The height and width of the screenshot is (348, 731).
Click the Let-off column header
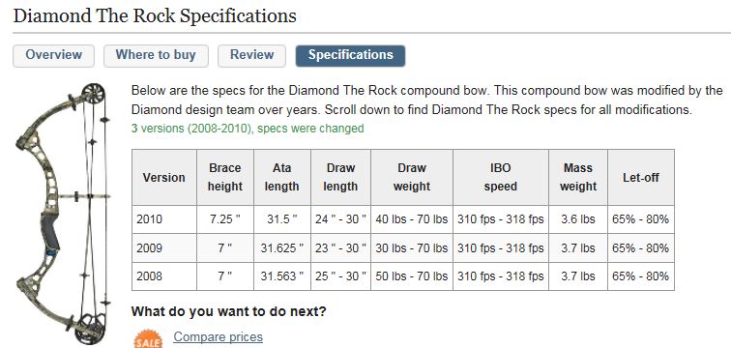pos(641,178)
